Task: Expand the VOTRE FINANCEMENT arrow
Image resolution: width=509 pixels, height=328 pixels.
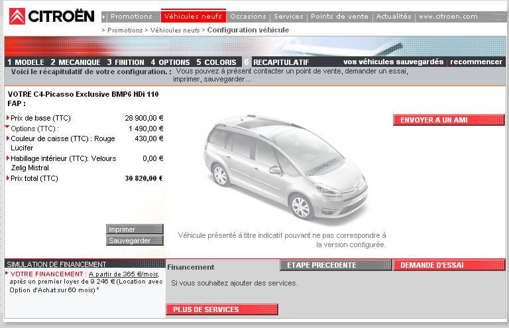Action: click(7, 273)
